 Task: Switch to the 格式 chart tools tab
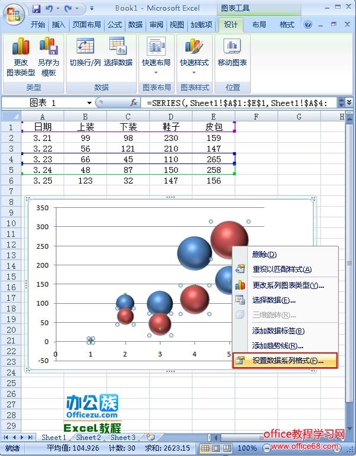click(x=287, y=25)
